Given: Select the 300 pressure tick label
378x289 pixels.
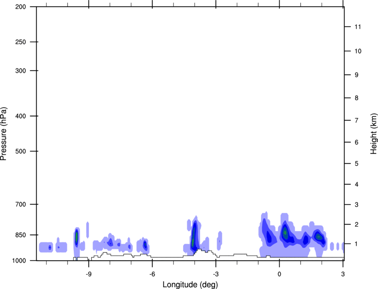Looking at the screenshot, I should [x=20, y=71].
